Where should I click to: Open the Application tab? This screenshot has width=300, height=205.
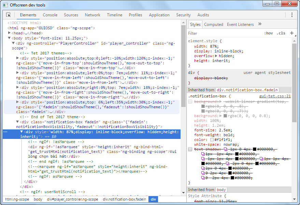click(159, 15)
